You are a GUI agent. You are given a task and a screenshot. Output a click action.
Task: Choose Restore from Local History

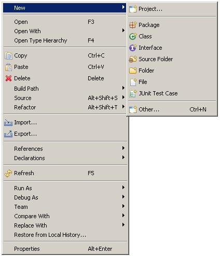pyautogui.click(x=65, y=235)
